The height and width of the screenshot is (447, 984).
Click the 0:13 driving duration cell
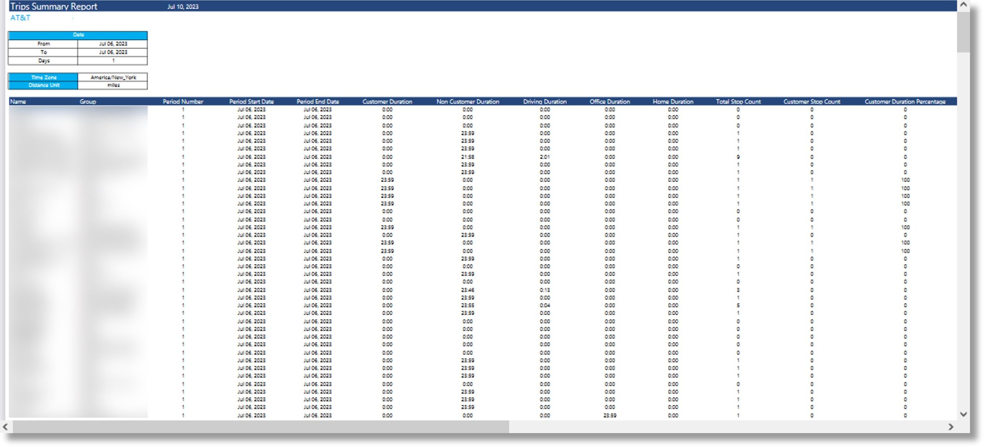coord(545,290)
